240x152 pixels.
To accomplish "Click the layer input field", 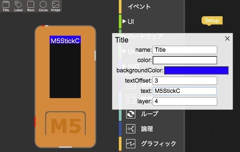I will 185,101.
